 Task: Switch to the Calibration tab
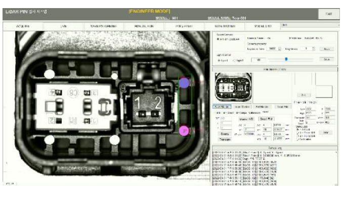pos(254,113)
